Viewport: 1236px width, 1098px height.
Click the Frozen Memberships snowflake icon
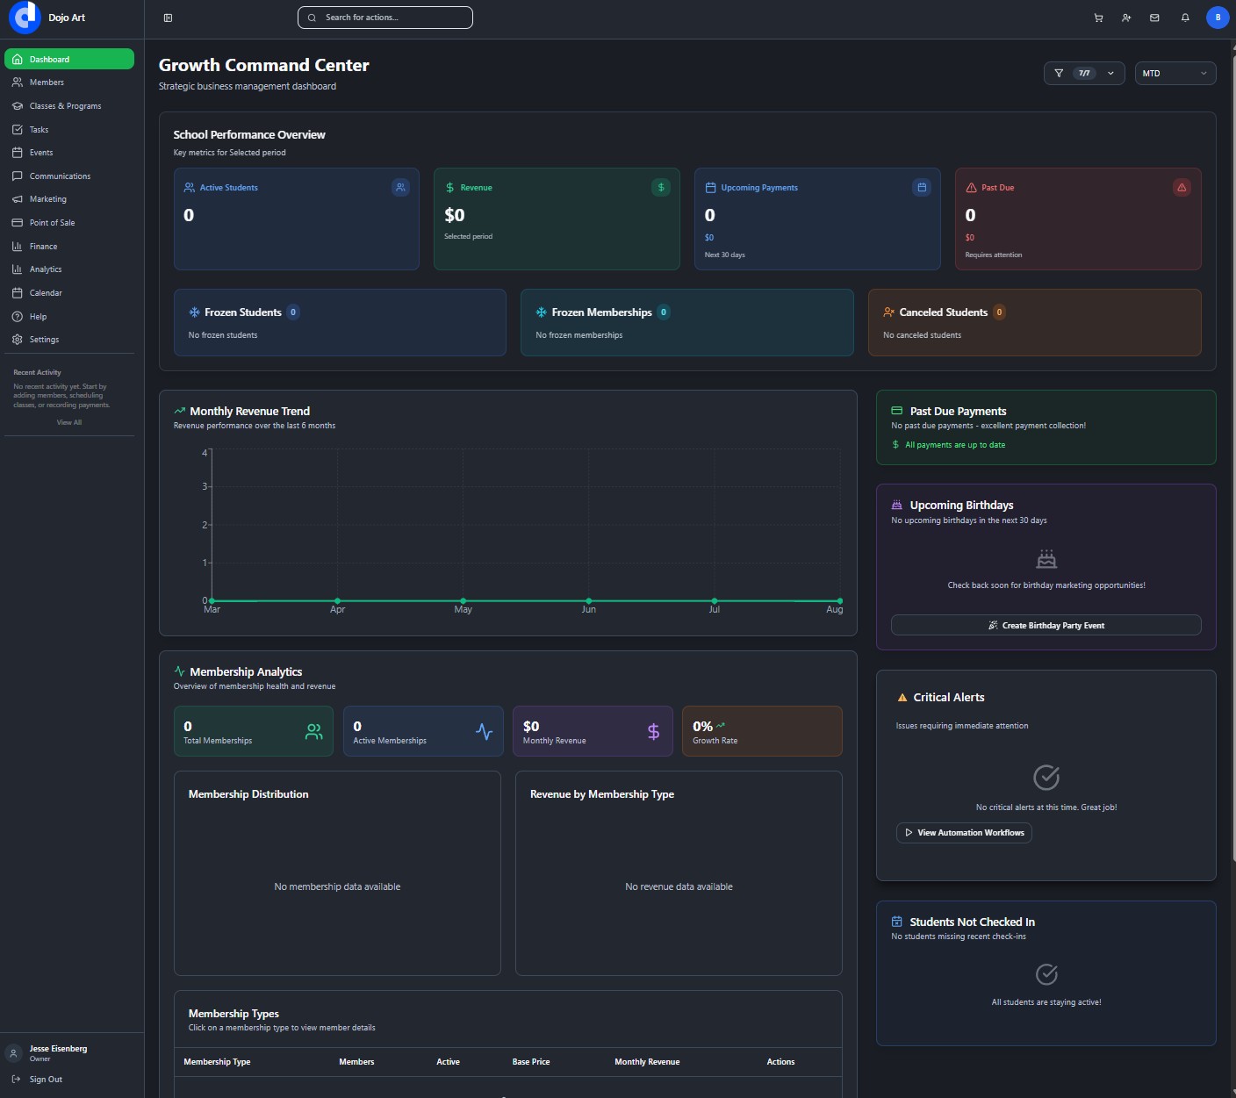(542, 312)
